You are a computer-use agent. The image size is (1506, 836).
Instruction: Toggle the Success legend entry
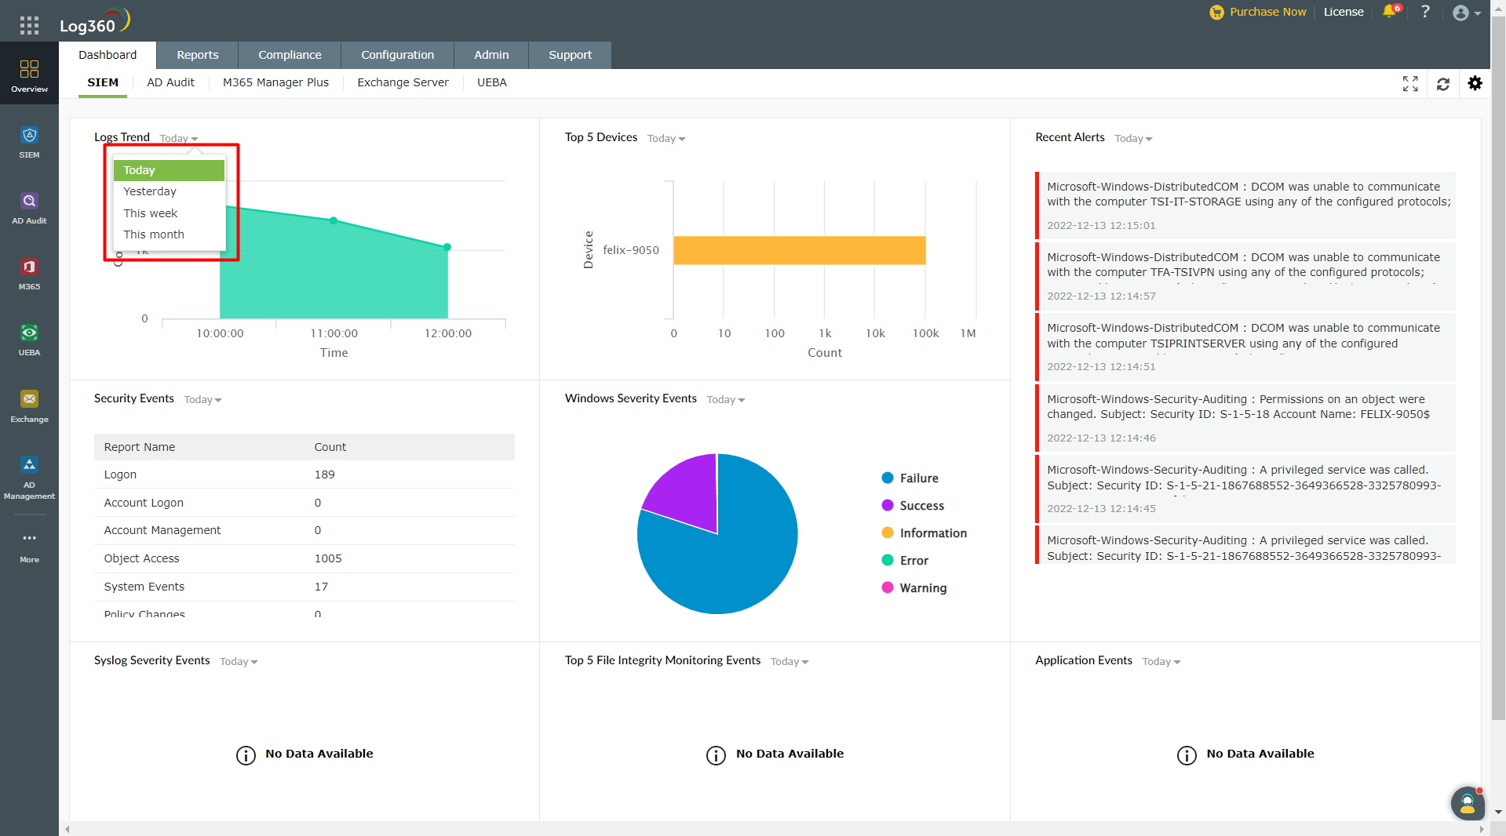tap(913, 506)
